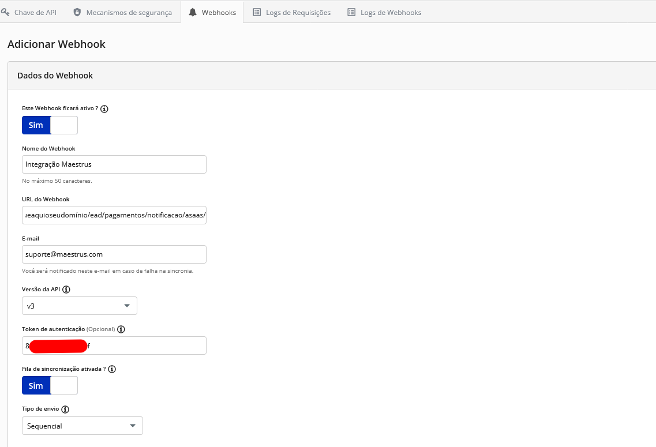
Task: Click the URL do Webhook input field
Action: pyautogui.click(x=114, y=215)
